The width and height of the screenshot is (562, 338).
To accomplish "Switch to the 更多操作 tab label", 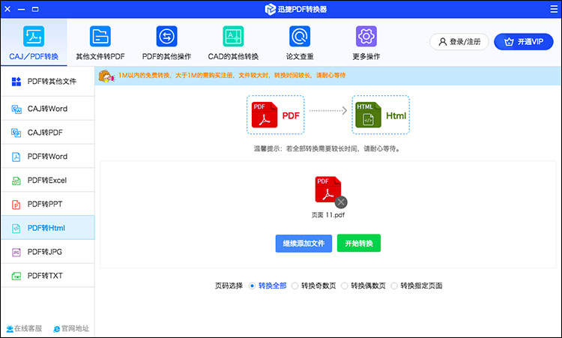I will coord(366,57).
